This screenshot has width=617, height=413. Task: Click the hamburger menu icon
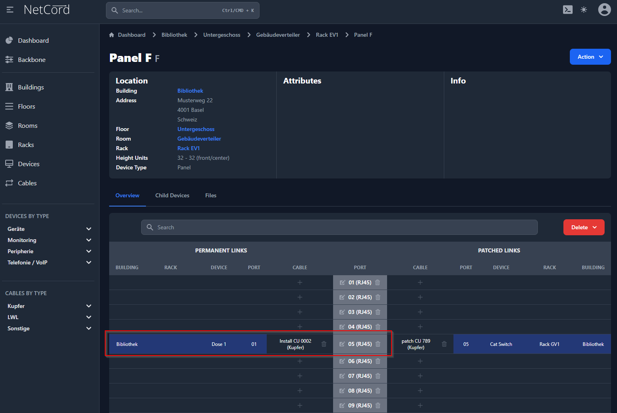pyautogui.click(x=10, y=10)
